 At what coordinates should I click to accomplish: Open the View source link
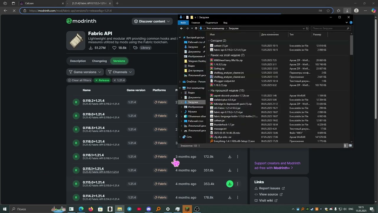coord(269,194)
